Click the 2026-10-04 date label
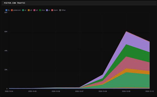Image resolution: width=157 pixels, height=97 pixels. tap(9, 91)
